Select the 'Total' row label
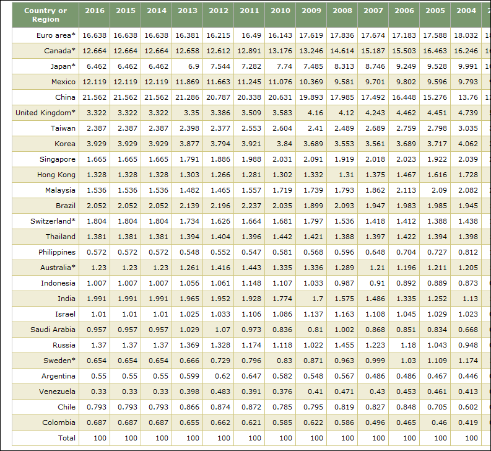This screenshot has height=451, width=491. (67, 438)
